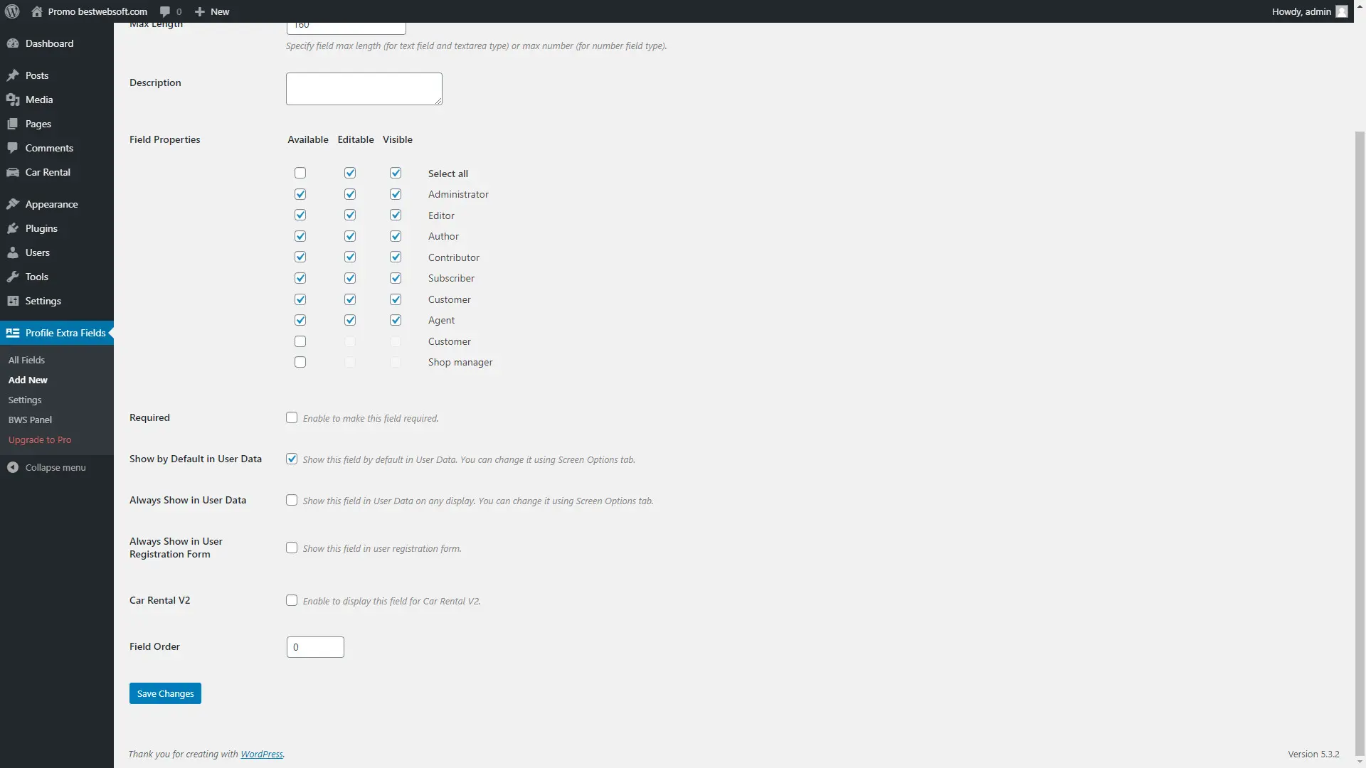Open Users icon in admin menu
Image resolution: width=1366 pixels, height=768 pixels.
[14, 252]
